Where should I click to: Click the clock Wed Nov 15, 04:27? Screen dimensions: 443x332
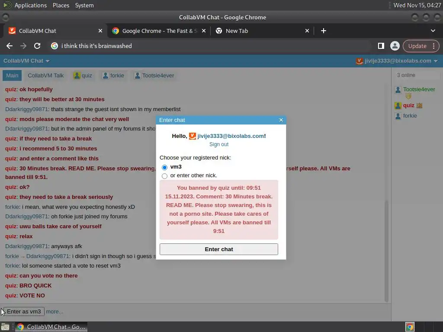tap(417, 5)
